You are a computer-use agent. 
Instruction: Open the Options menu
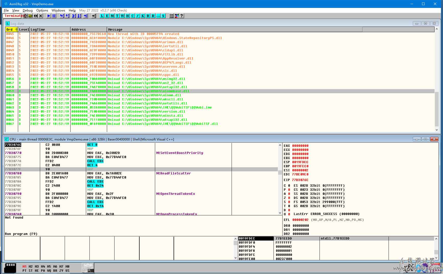click(x=42, y=10)
